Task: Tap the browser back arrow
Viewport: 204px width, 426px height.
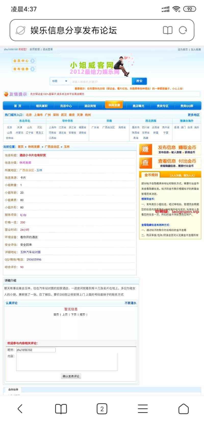Action: (x=20, y=409)
